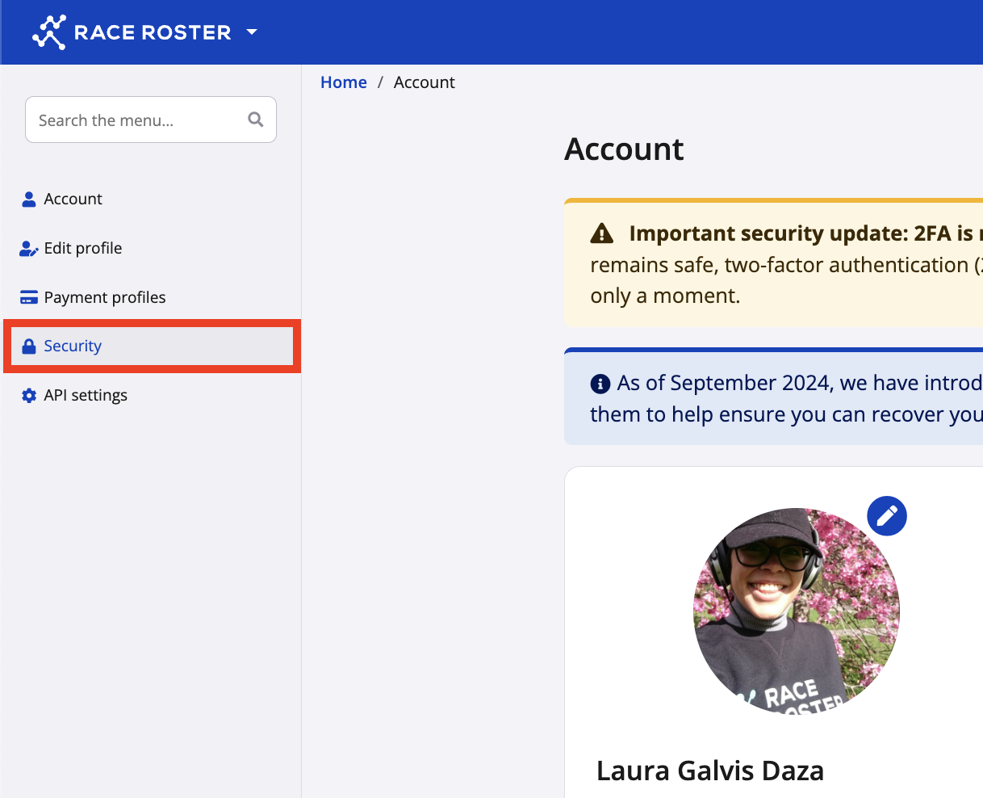Click the magnifying glass search icon
The height and width of the screenshot is (798, 983).
256,120
